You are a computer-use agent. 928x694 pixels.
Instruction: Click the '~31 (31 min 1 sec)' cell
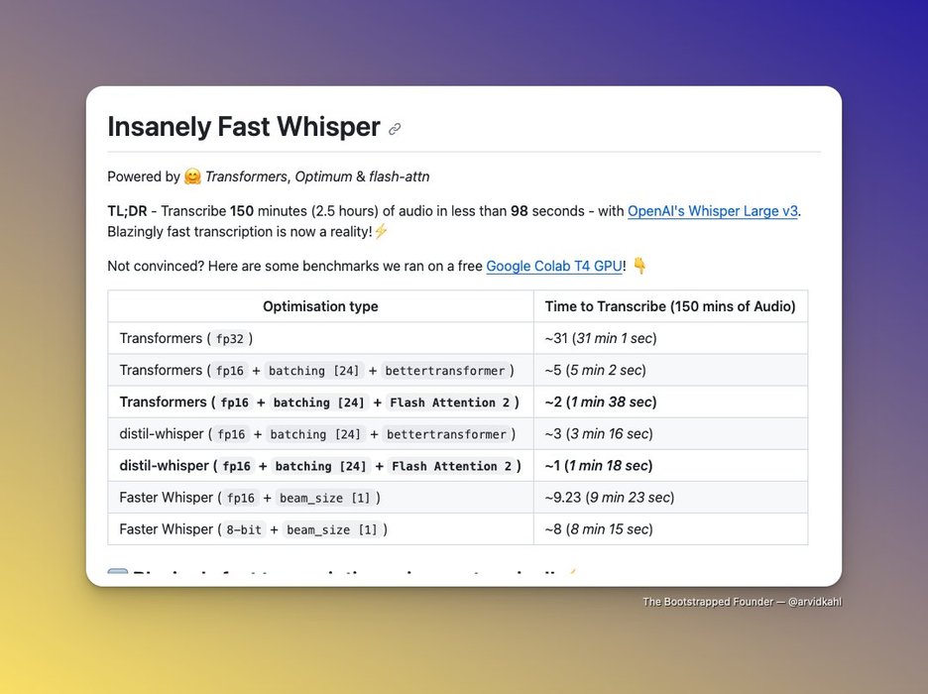click(x=601, y=338)
